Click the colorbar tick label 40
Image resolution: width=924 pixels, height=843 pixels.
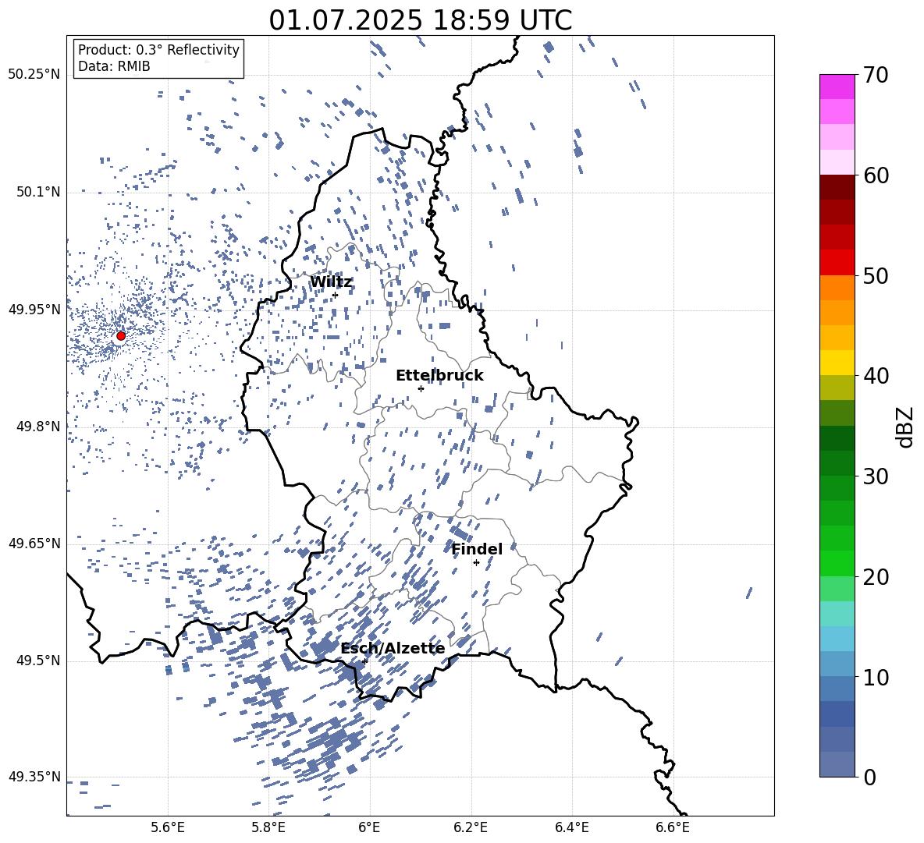pyautogui.click(x=876, y=376)
